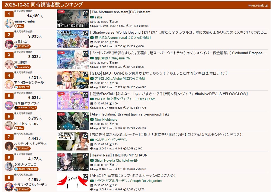Click 14,150人 peak viewer count
The height and width of the screenshot is (192, 273).
(x=35, y=16)
